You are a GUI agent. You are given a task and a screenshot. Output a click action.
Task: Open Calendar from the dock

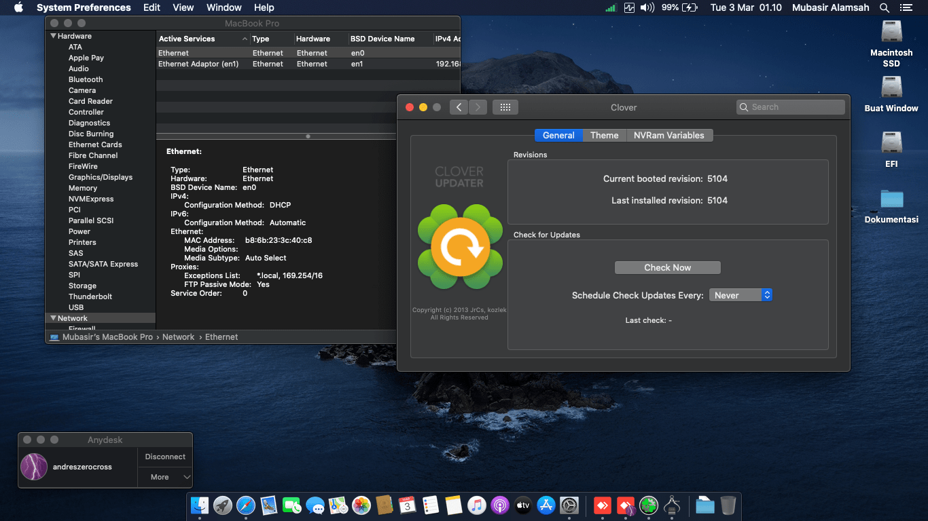[408, 505]
